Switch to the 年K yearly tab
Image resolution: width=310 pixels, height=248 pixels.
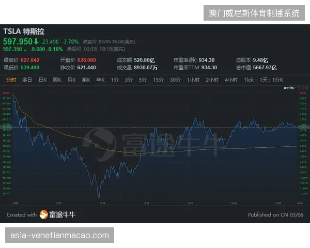click(100, 80)
